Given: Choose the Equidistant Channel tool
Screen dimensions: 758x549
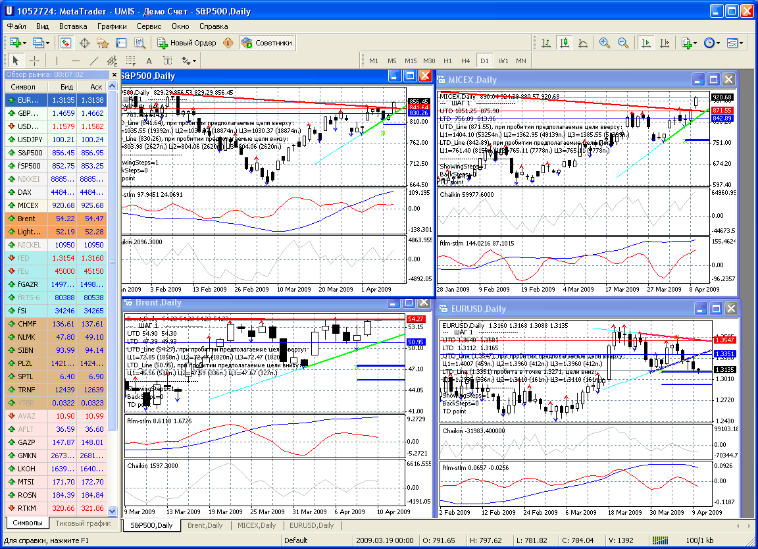Looking at the screenshot, I should pyautogui.click(x=112, y=61).
